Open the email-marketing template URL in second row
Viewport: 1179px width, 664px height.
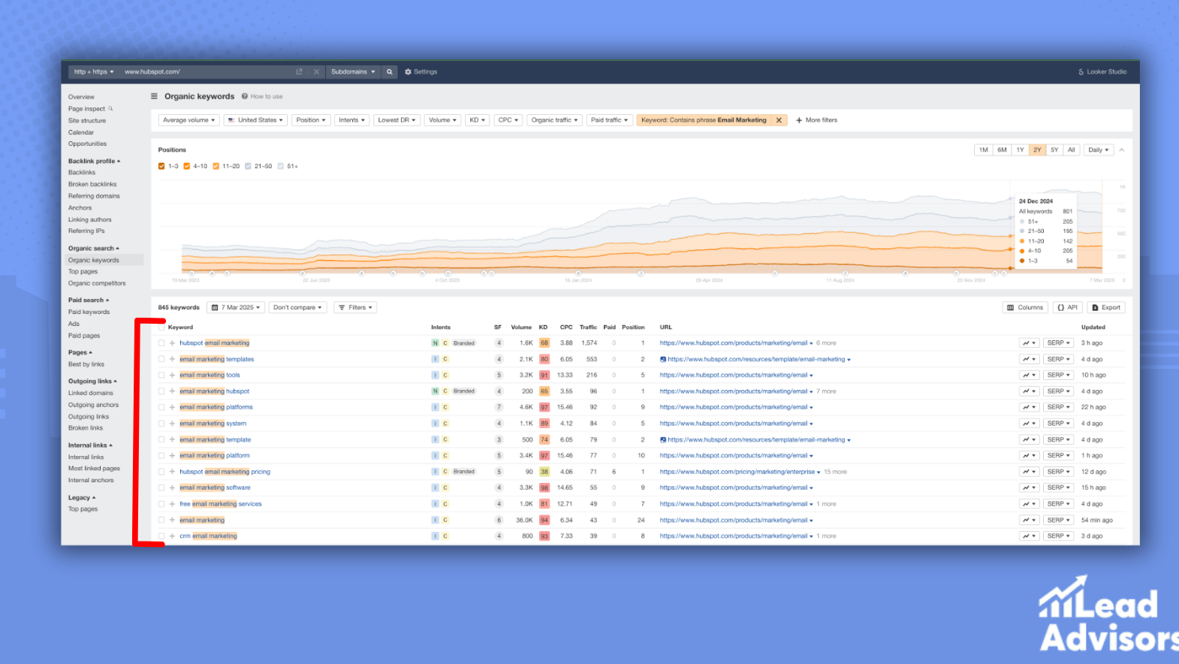pyautogui.click(x=756, y=359)
